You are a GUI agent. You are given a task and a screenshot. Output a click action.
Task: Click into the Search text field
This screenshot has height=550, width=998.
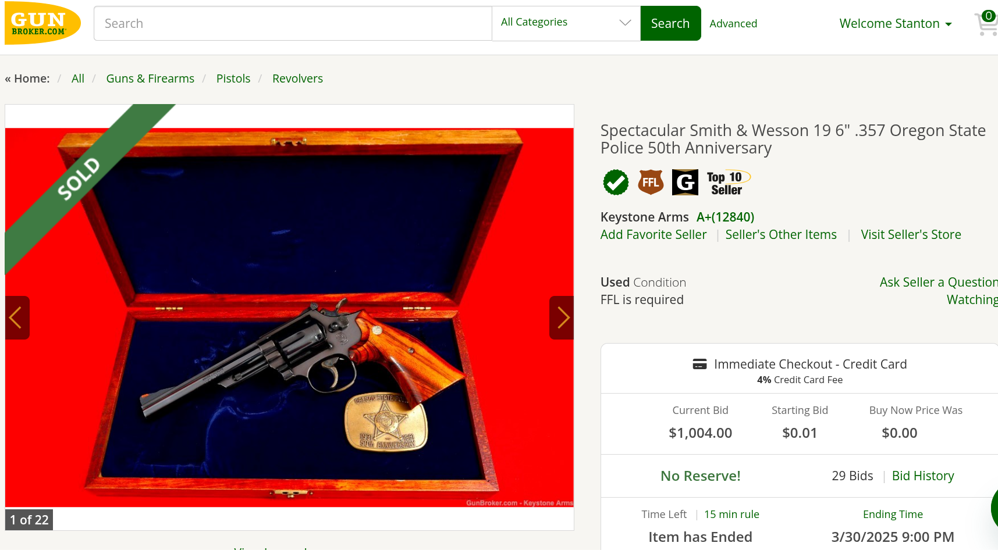(x=293, y=23)
